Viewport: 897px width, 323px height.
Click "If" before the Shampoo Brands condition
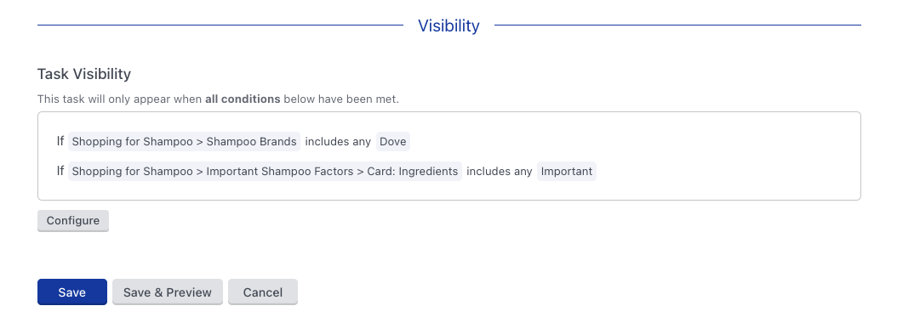60,140
